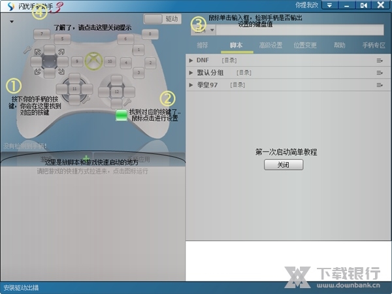
Task: Open the small arrow dropdown above the gamepad
Action: 12,22
